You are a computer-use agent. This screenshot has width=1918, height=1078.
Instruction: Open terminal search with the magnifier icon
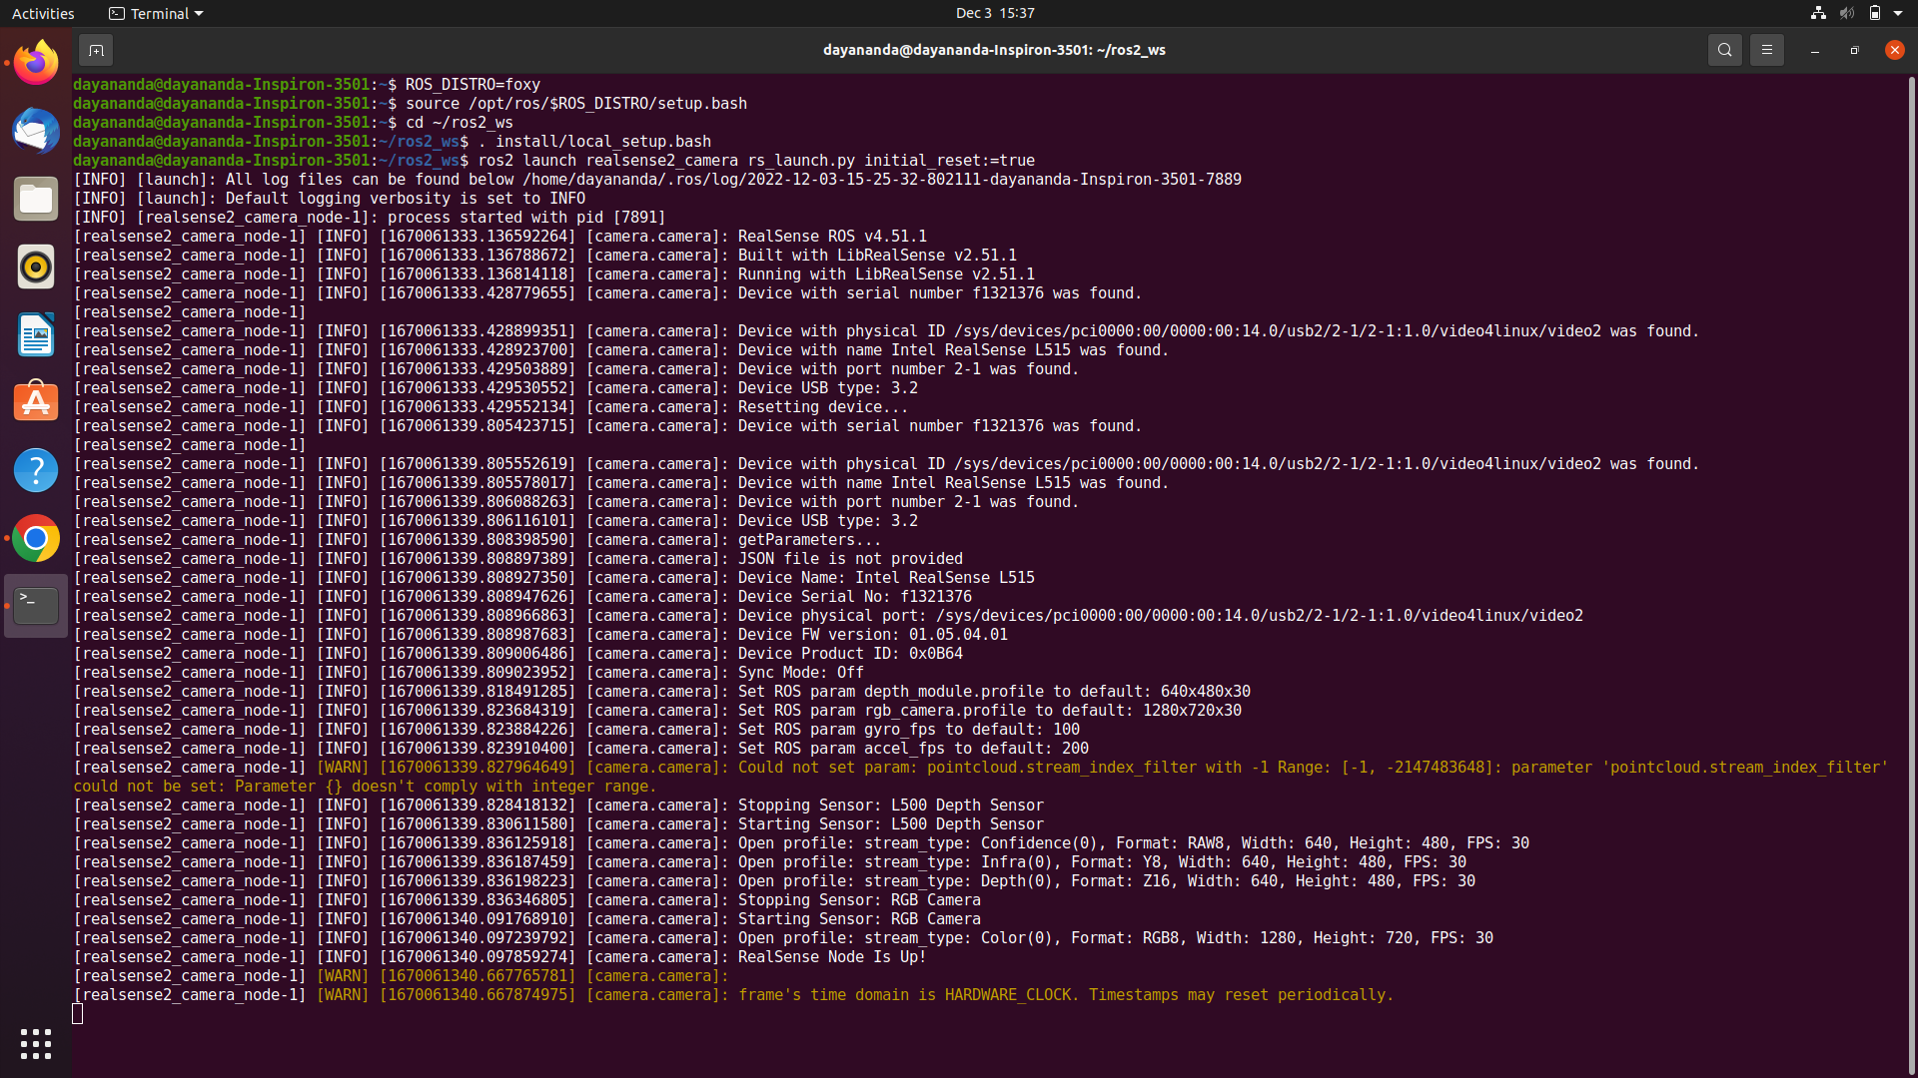coord(1724,49)
